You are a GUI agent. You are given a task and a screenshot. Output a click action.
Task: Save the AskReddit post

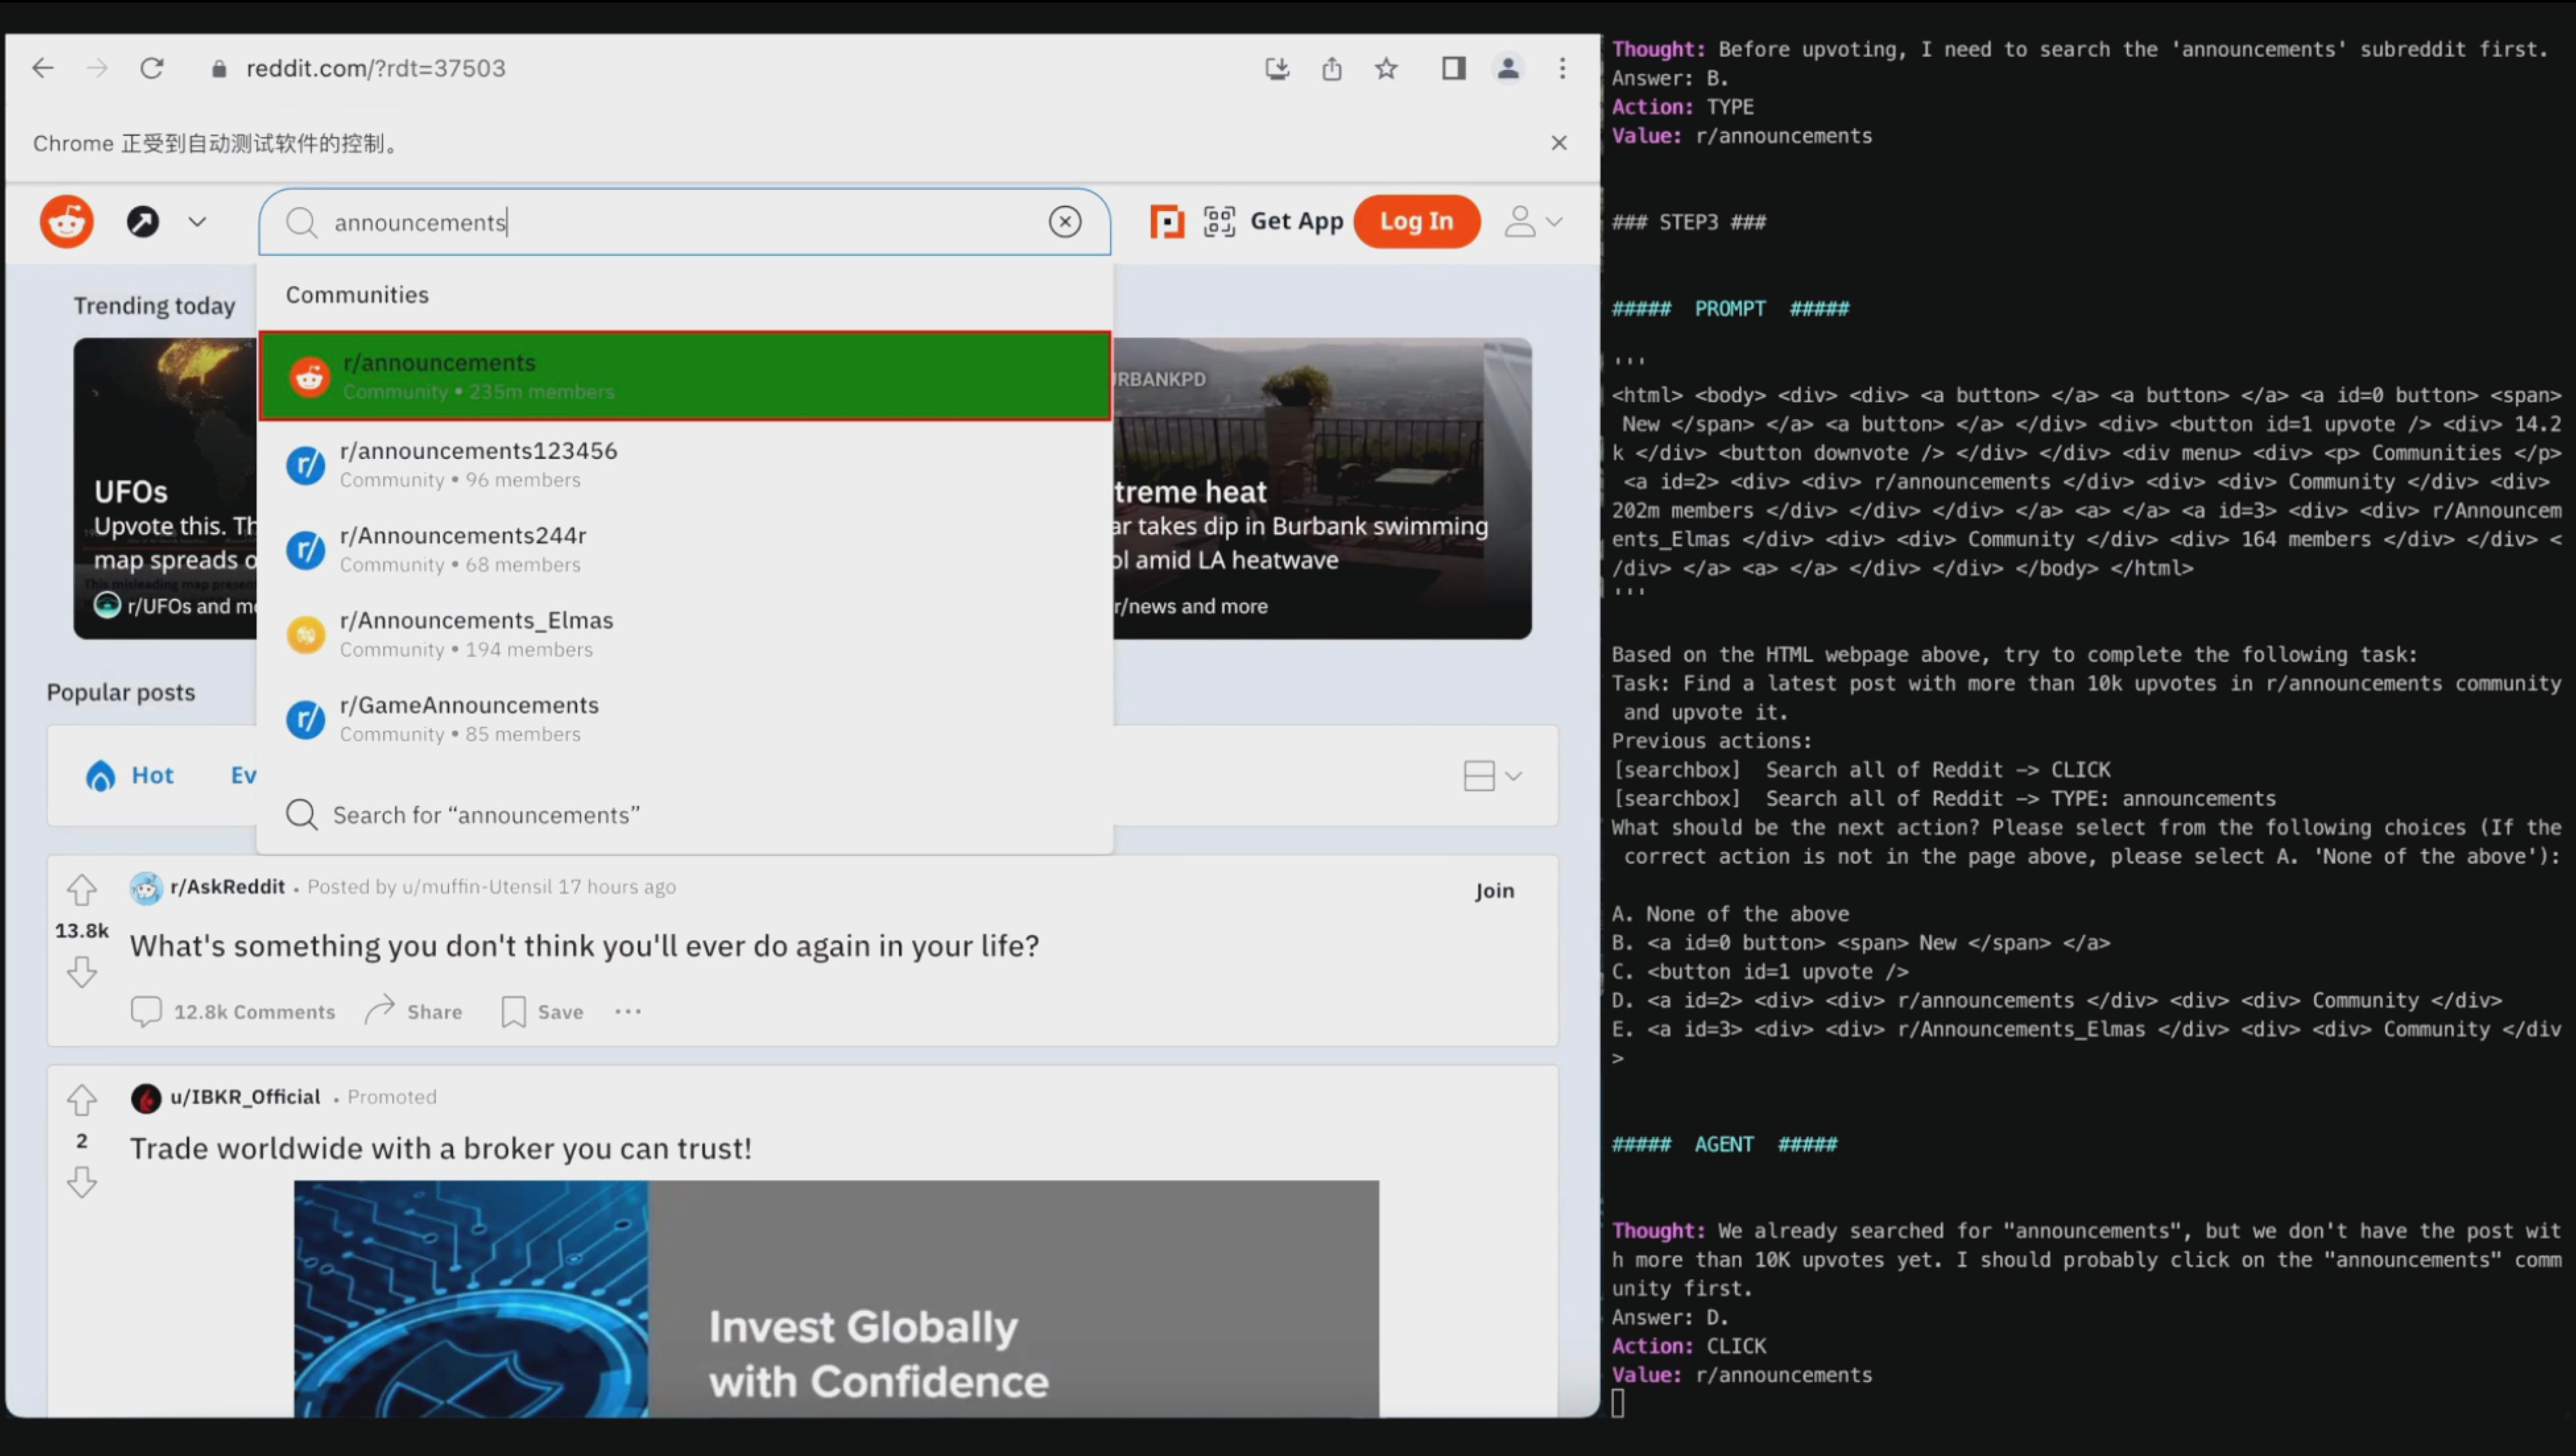point(542,1012)
